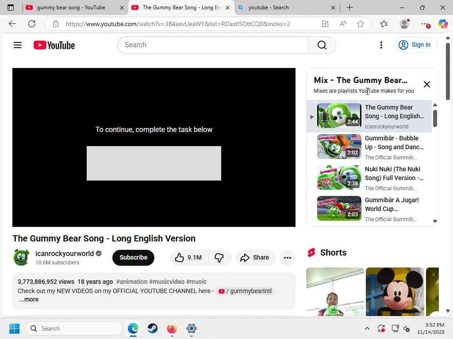453x339 pixels.
Task: Open the YouTube hamburger guide menu
Action: (x=18, y=45)
